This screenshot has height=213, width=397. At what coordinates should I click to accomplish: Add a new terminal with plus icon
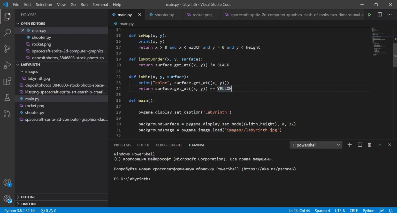click(x=350, y=145)
